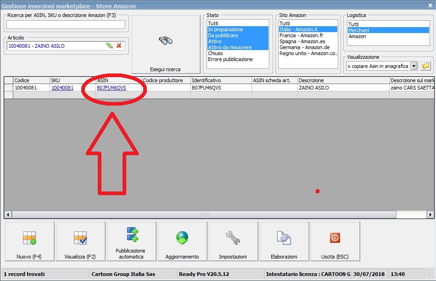The image size is (436, 281).
Task: Clear article with red X icon
Action: tap(119, 45)
